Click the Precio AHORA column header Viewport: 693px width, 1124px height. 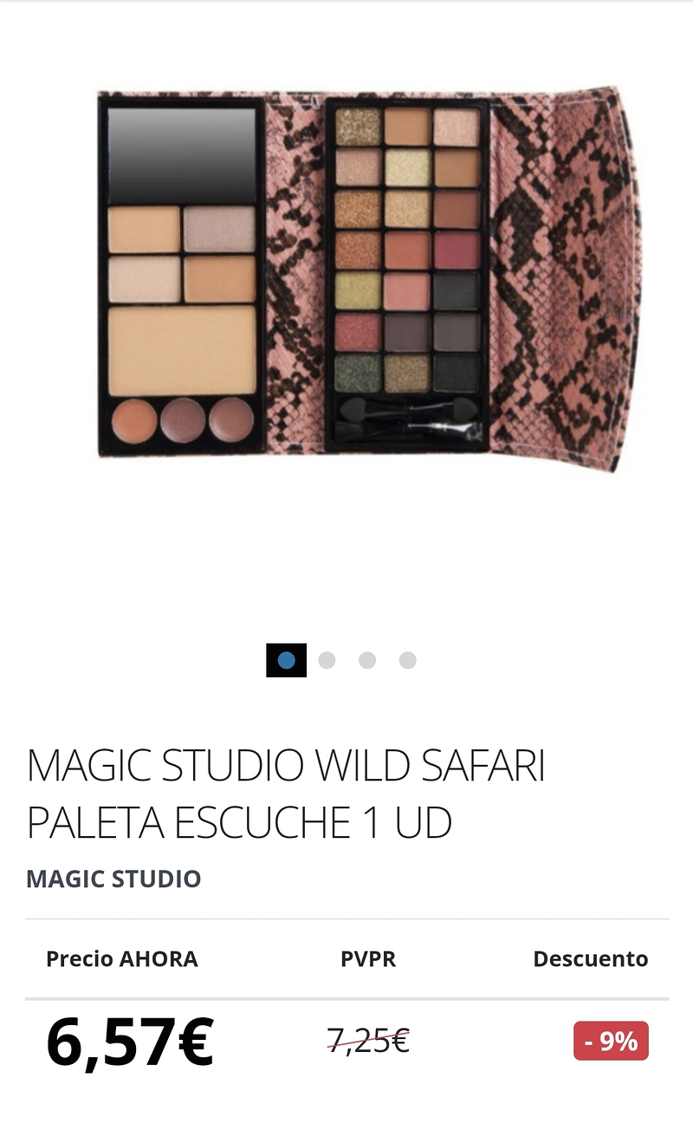tap(122, 958)
